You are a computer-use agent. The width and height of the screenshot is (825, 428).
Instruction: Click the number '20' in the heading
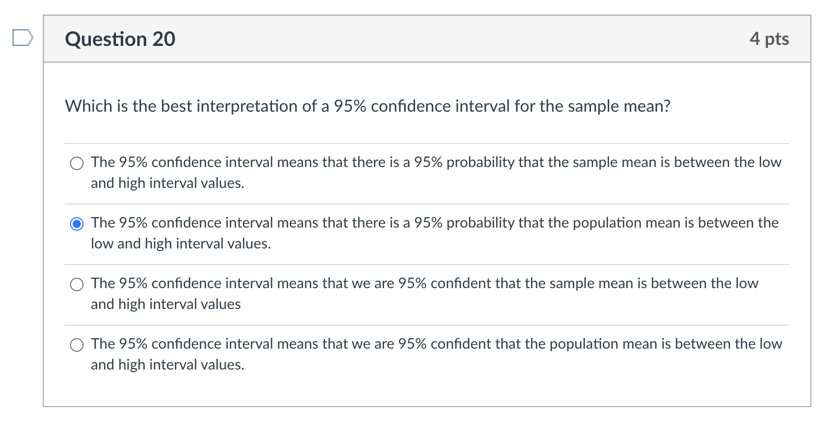(163, 39)
